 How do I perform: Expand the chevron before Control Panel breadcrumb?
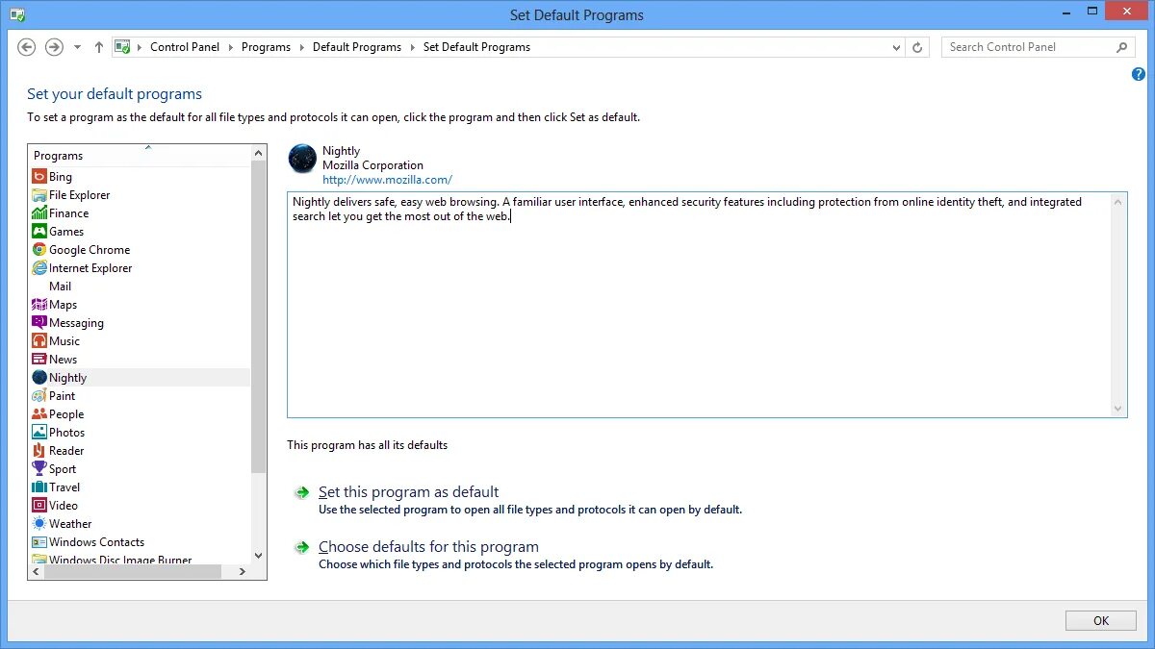(140, 47)
